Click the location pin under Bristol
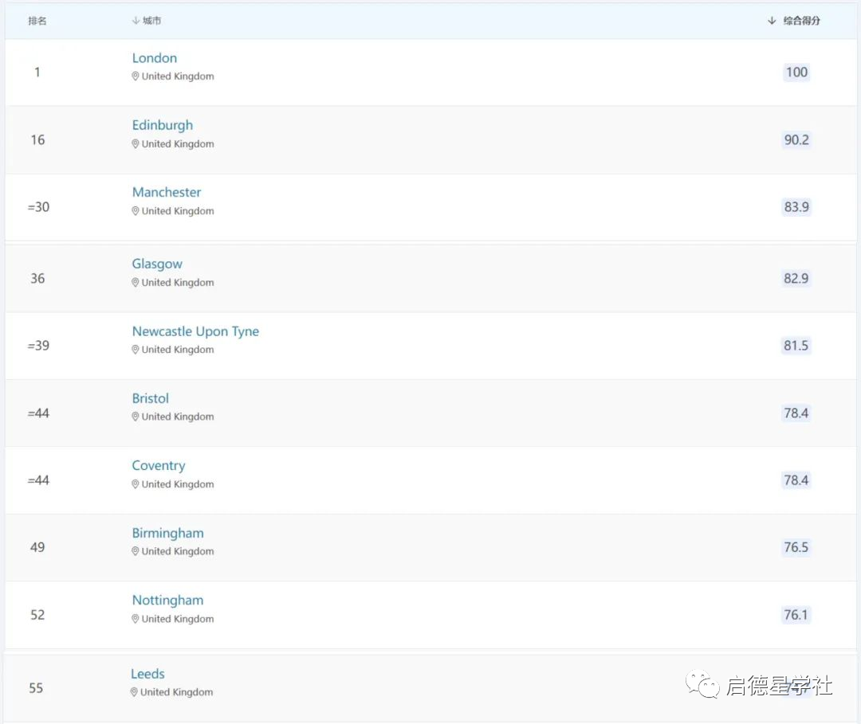The image size is (861, 724). click(135, 417)
